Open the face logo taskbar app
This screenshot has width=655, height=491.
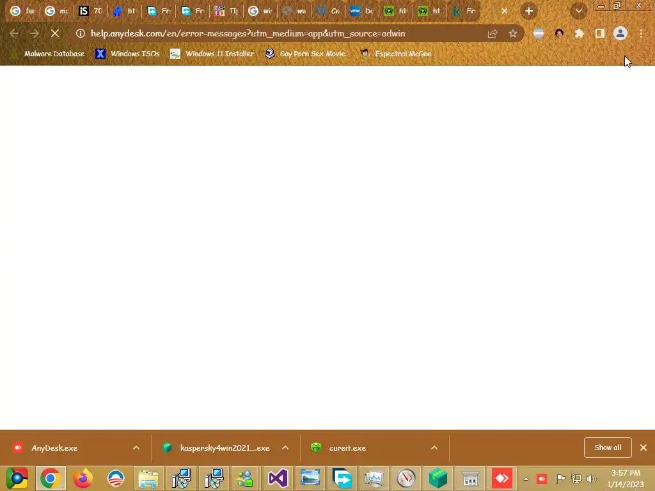coord(116,478)
